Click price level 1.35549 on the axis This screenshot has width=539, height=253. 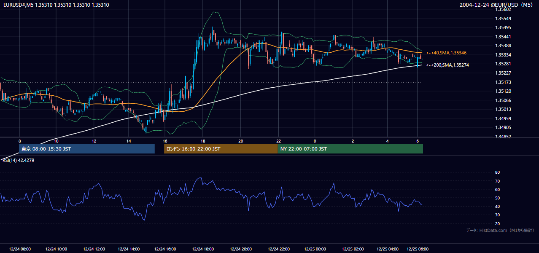click(x=503, y=19)
